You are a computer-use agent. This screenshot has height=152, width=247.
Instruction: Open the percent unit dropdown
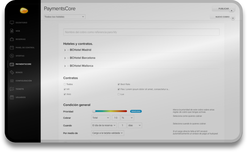click(127, 118)
